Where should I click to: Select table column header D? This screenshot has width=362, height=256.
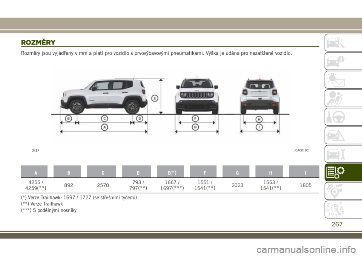137,171
